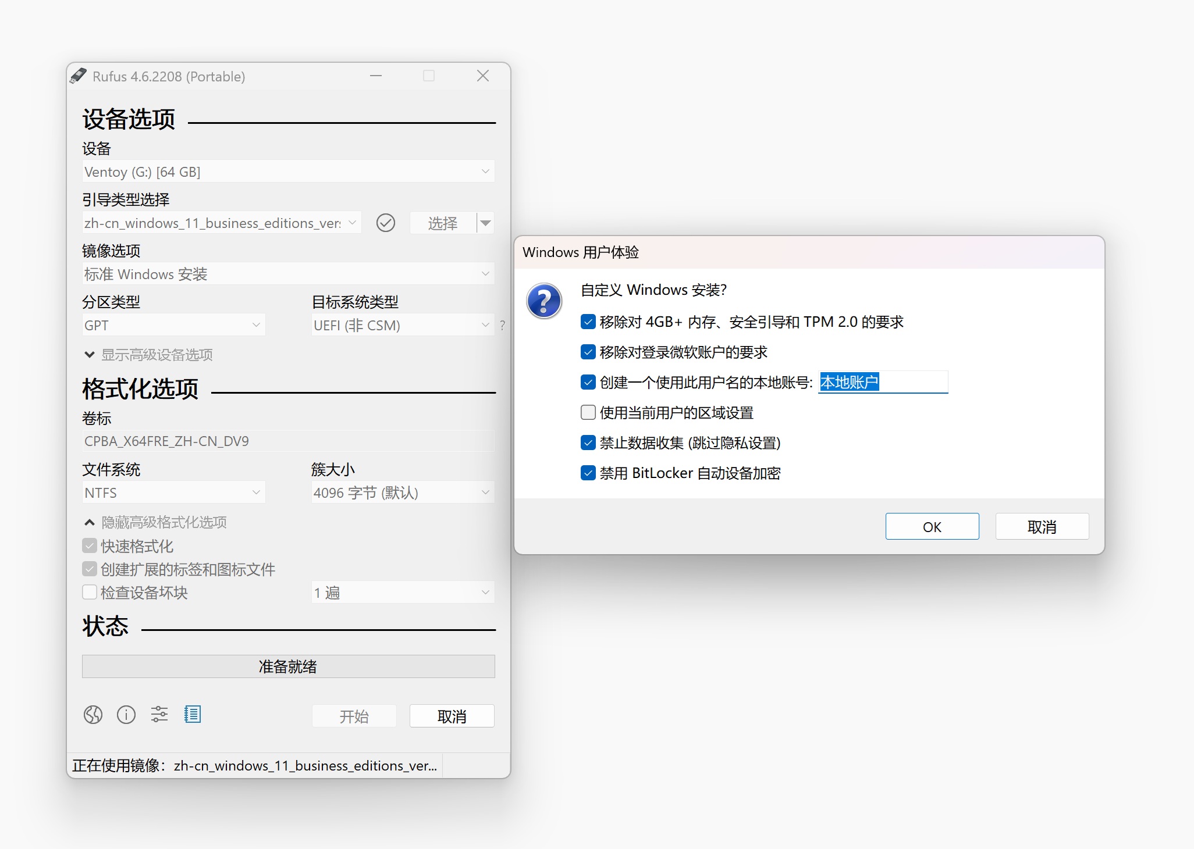Open the partition scheme GPT dropdown
Screen dimensions: 1194x849
coord(174,325)
